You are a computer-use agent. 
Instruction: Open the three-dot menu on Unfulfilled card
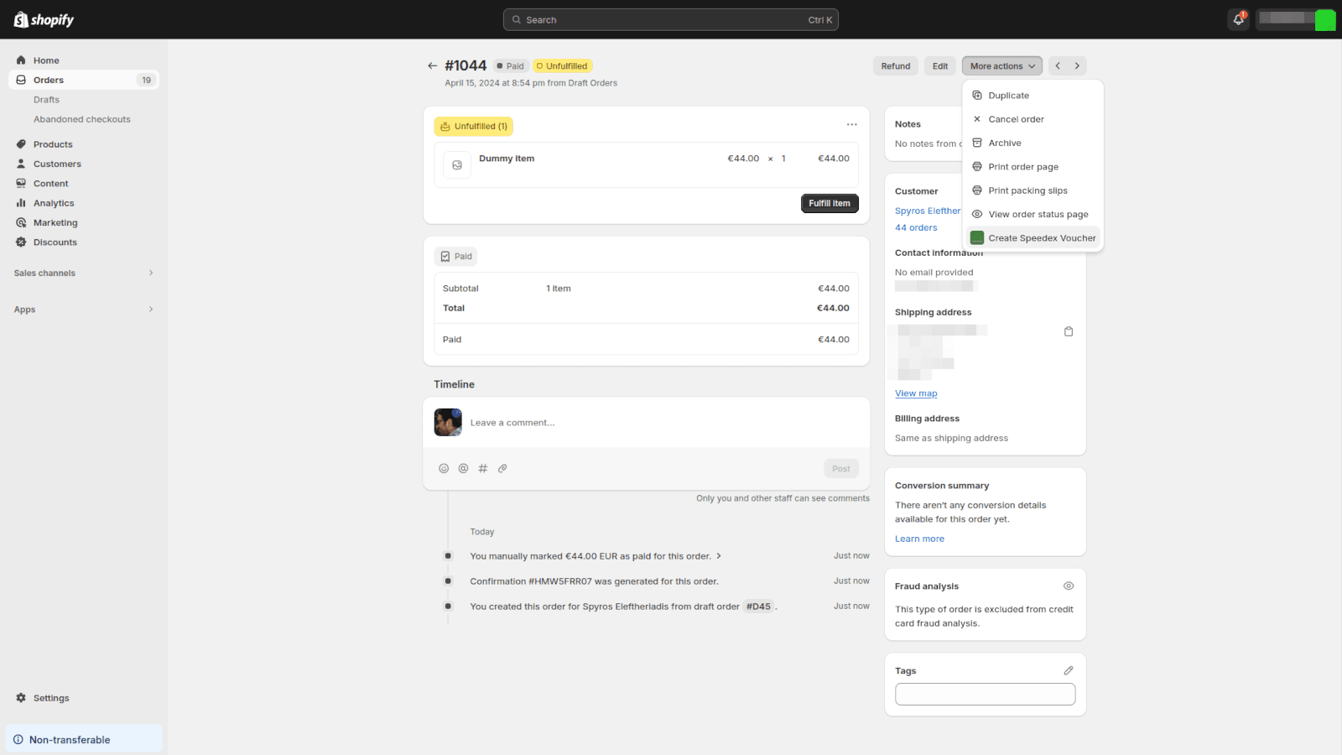pos(851,125)
